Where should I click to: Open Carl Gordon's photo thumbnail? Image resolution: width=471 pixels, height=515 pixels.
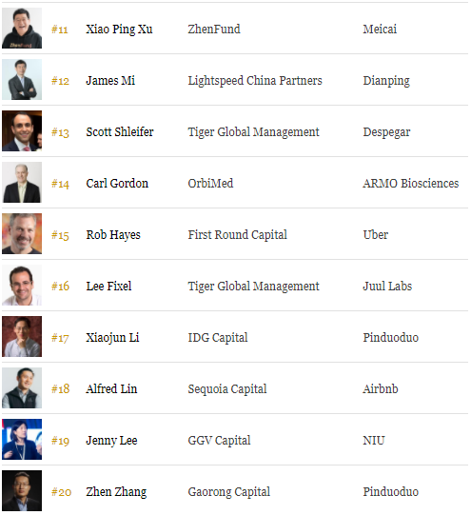[22, 182]
